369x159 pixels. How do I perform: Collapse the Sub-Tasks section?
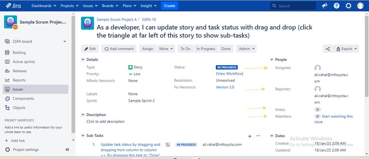[x=83, y=135]
